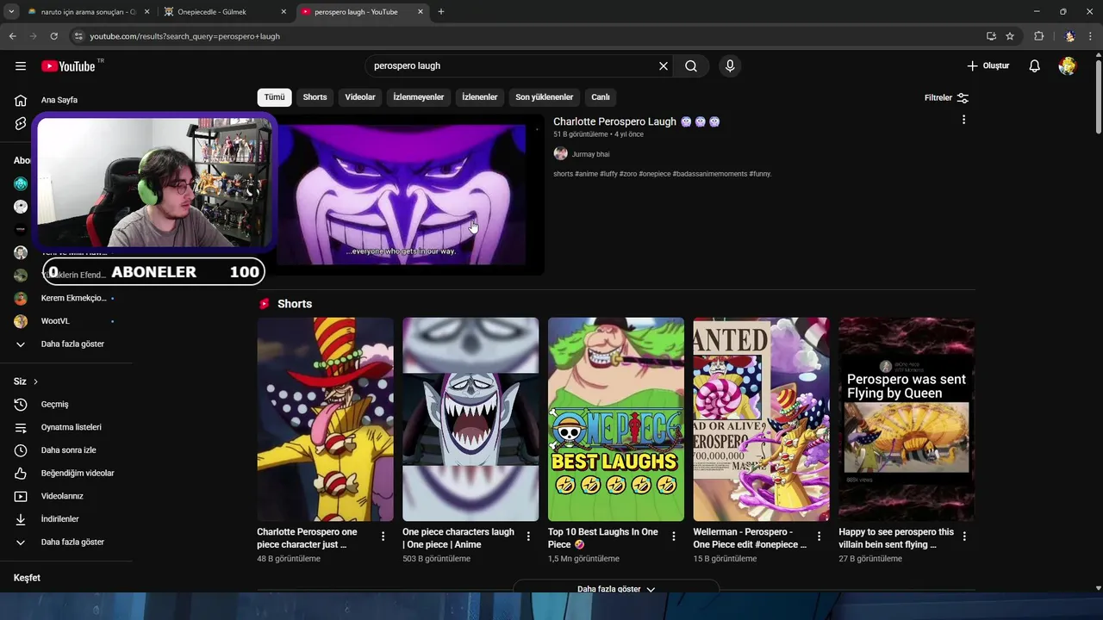
Task: Clear the search box with the X icon
Action: point(664,66)
